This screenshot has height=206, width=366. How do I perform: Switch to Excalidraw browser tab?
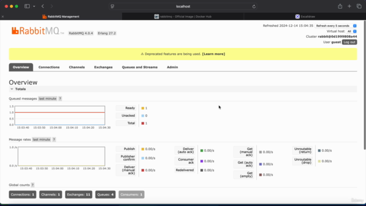pos(305,17)
